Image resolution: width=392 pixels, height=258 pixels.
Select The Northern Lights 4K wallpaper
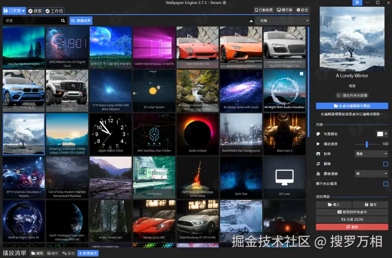pos(24,47)
